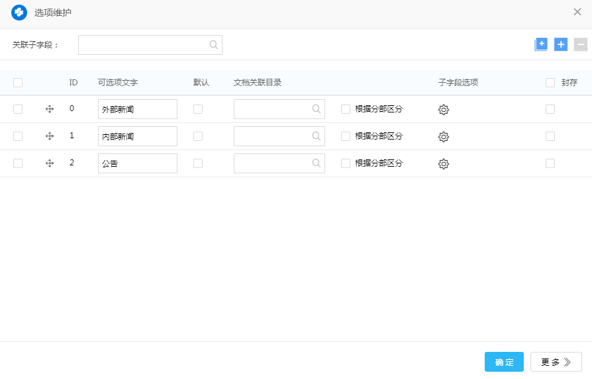This screenshot has width=592, height=379.
Task: Open sub-field options gear for 外部新闻
Action: (x=444, y=110)
